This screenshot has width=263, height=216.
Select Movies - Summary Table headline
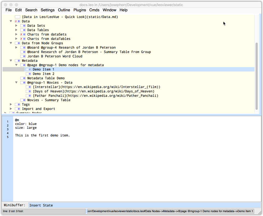click(49, 100)
